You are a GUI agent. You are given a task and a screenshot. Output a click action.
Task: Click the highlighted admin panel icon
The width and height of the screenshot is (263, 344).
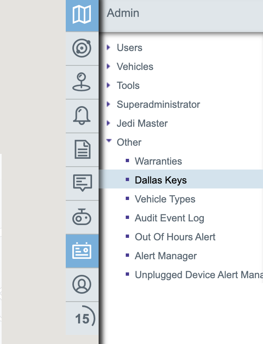click(82, 251)
